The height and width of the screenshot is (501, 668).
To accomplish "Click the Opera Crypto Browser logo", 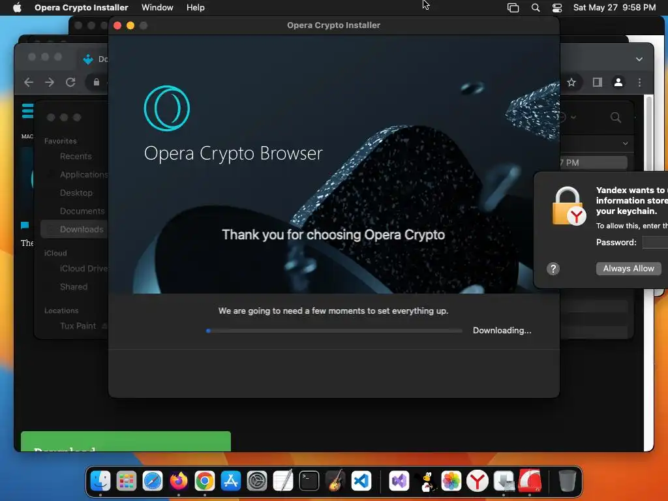I will coord(167,108).
